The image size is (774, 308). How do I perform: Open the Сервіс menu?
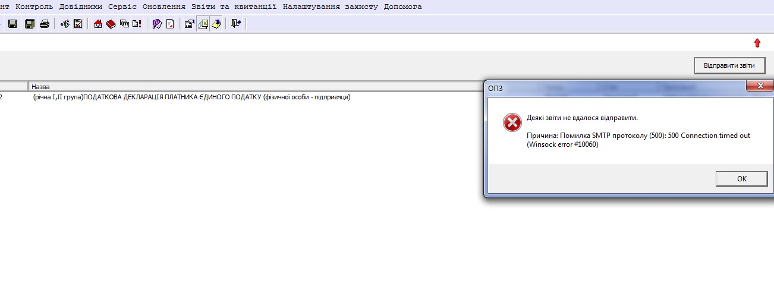[x=122, y=7]
